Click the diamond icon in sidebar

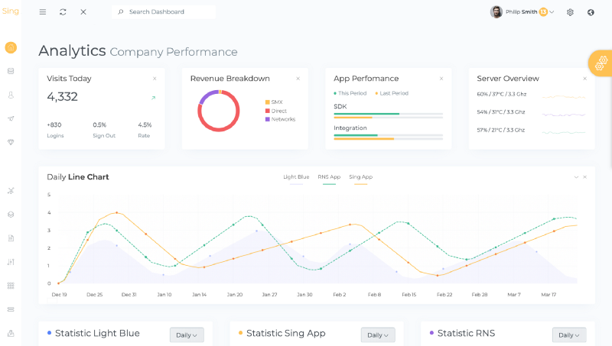point(11,142)
